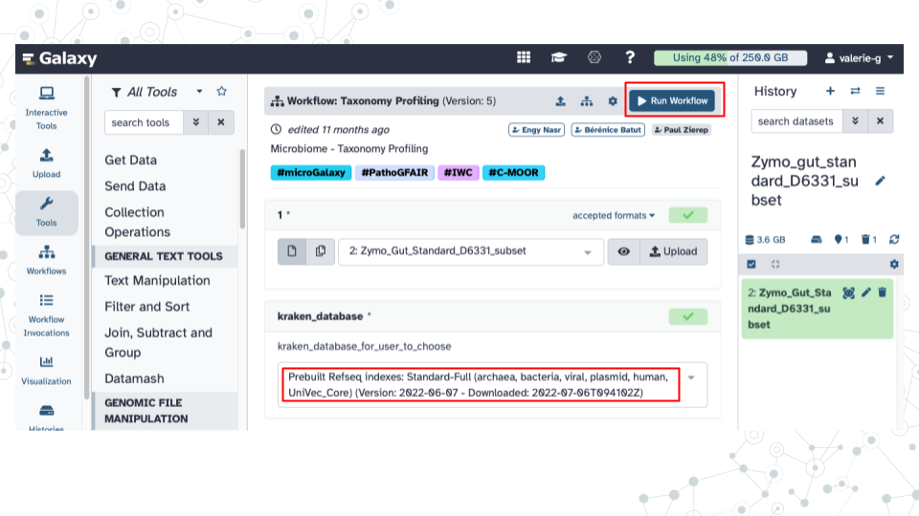Create new history with plus icon
This screenshot has height=516, width=919.
point(830,91)
